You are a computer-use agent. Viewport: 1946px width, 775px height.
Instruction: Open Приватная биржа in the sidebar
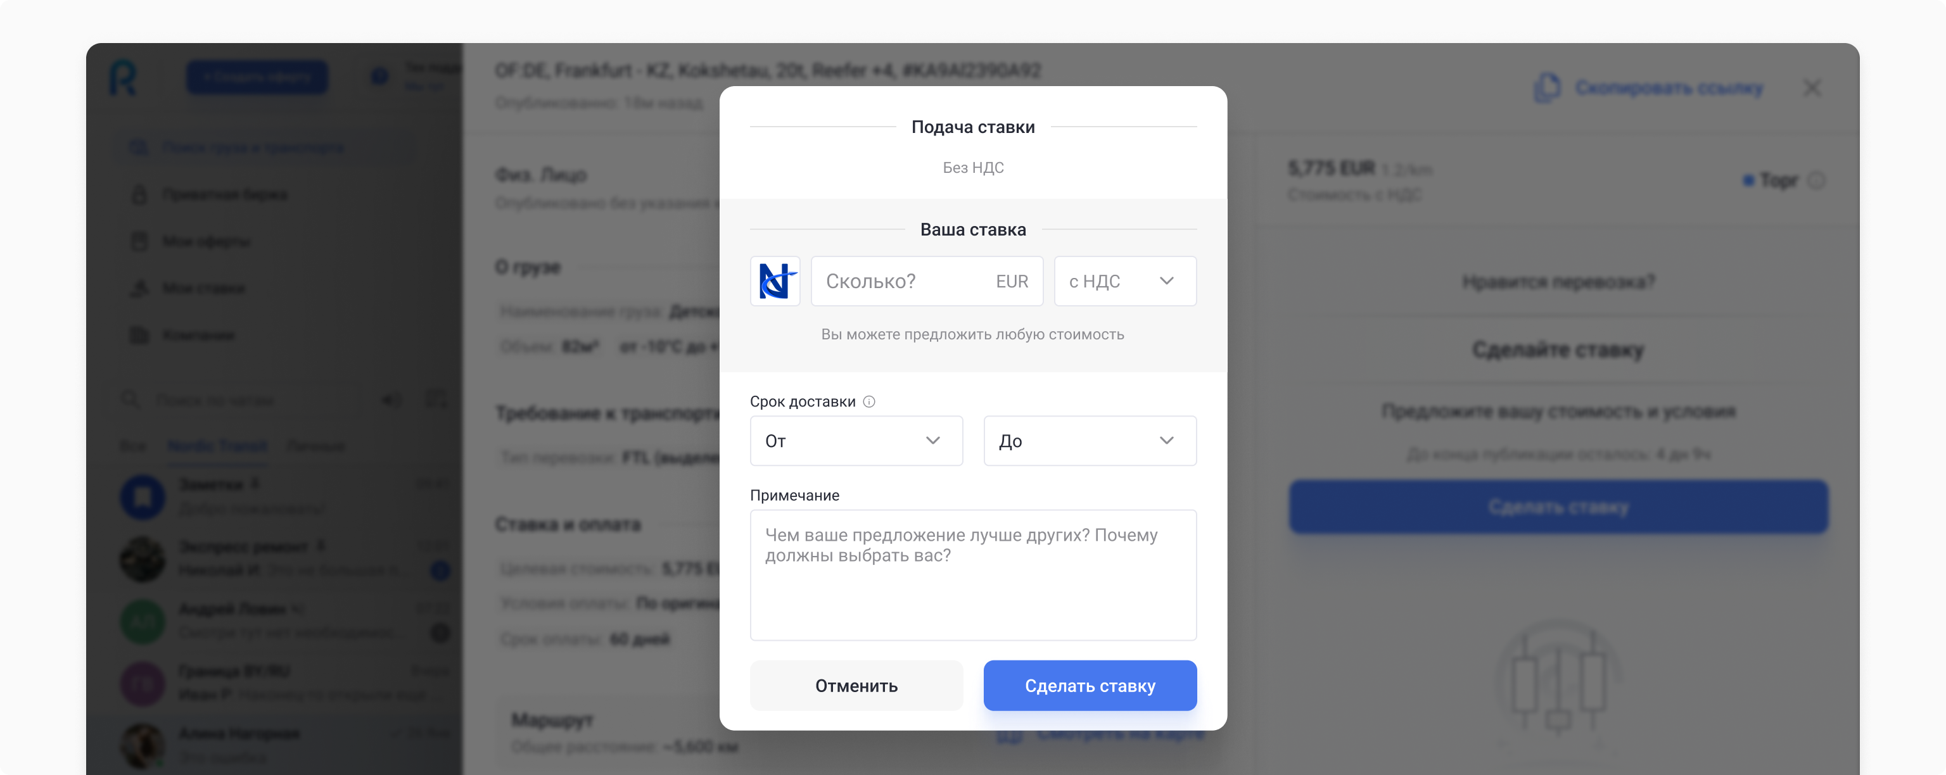pos(224,194)
